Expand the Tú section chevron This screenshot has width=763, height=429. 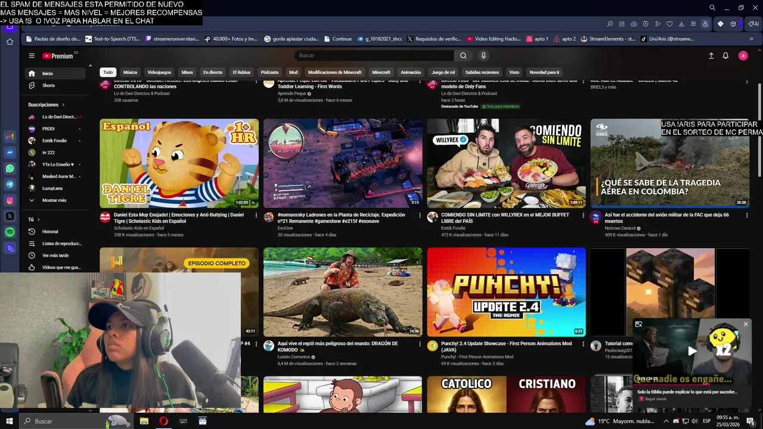[39, 219]
